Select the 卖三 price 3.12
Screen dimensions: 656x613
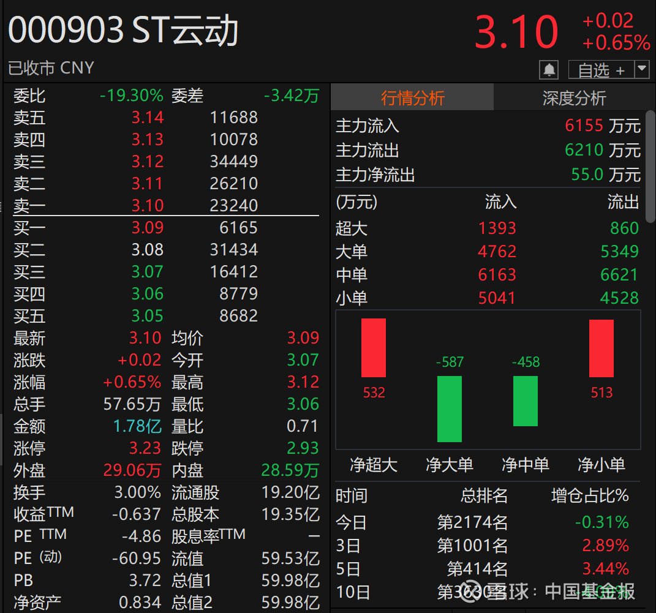[x=147, y=162]
